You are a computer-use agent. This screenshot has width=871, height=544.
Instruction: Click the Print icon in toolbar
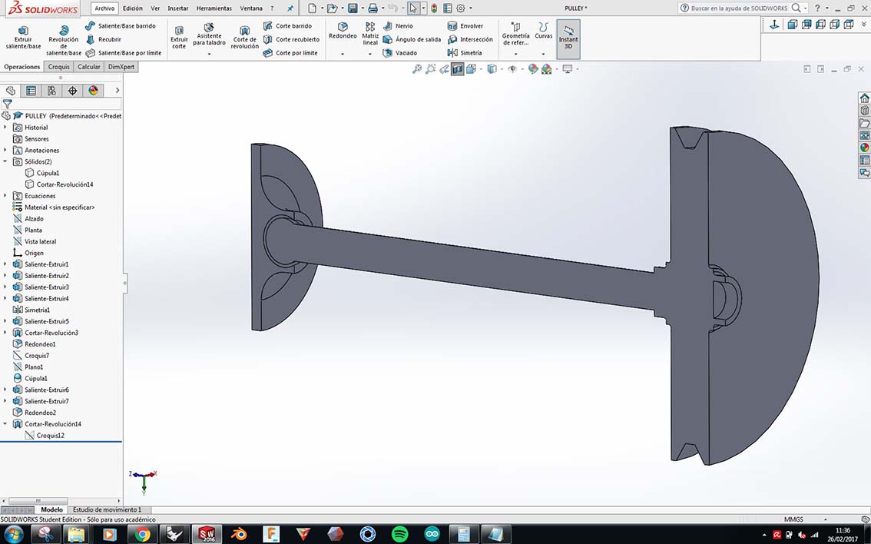coord(373,8)
